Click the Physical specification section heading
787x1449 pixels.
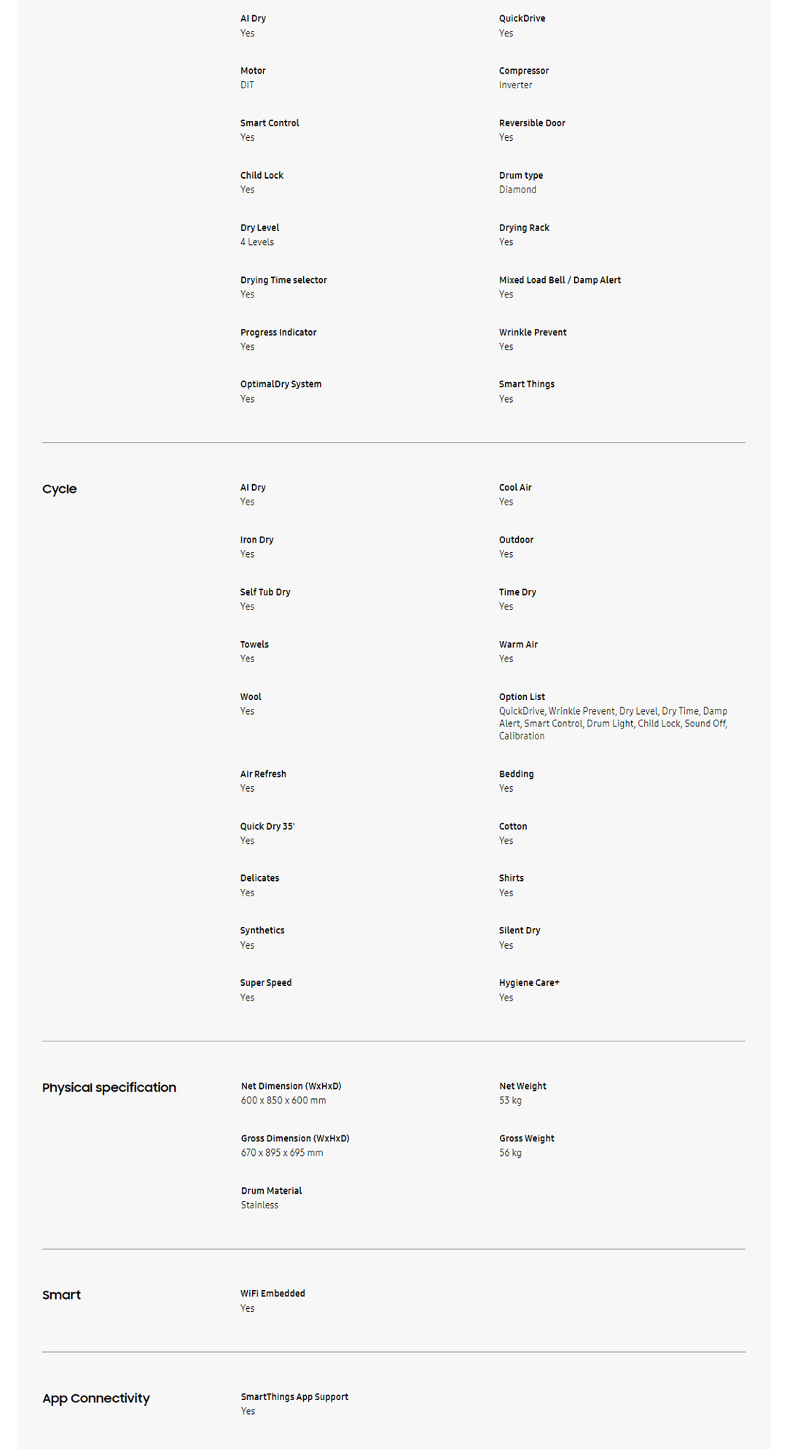(x=109, y=1087)
